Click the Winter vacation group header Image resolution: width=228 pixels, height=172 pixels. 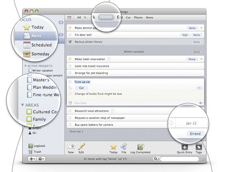pyautogui.click(x=134, y=52)
